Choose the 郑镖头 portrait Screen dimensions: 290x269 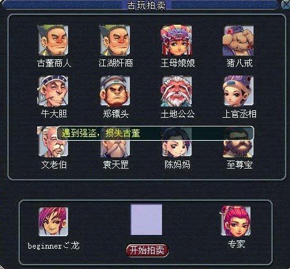pyautogui.click(x=115, y=91)
